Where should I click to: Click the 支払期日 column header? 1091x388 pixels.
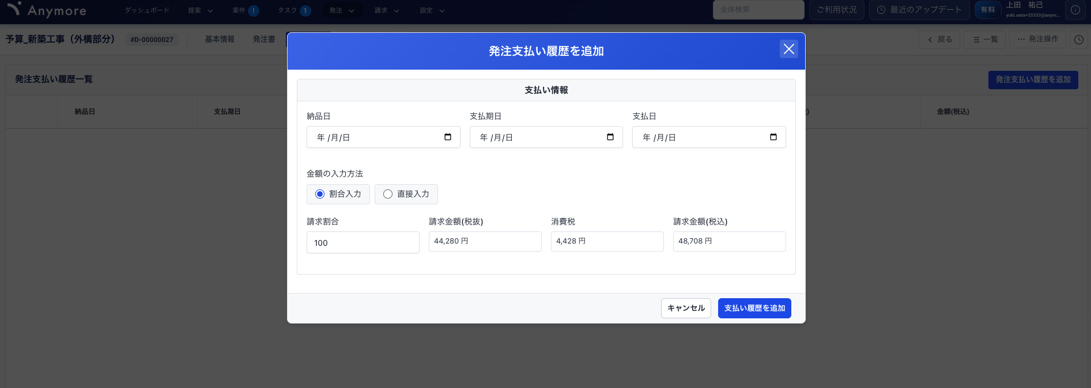coord(227,112)
